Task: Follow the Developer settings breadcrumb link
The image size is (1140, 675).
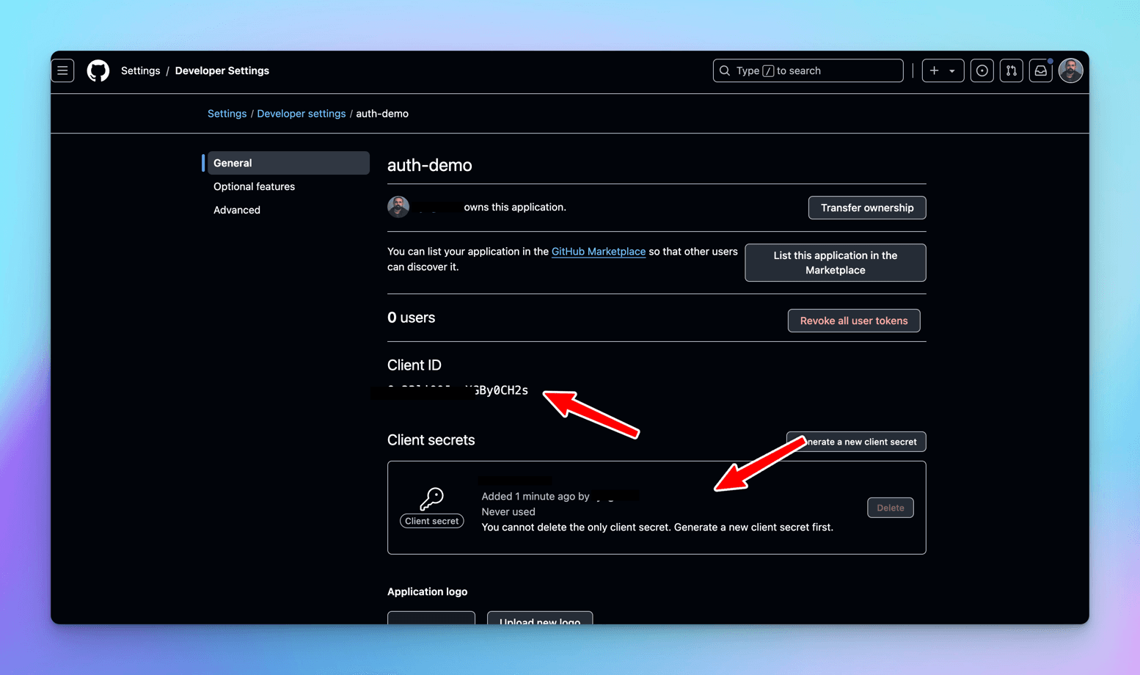Action: pos(301,114)
